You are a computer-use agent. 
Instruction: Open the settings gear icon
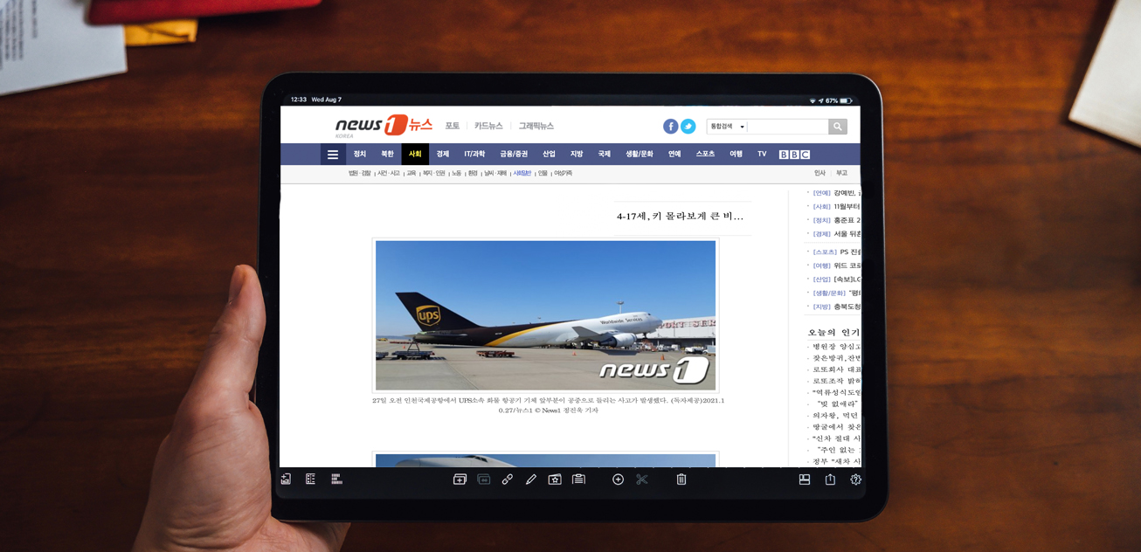pos(855,480)
